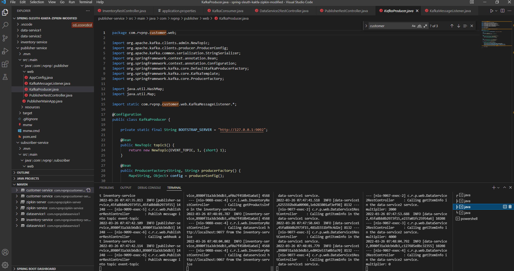This screenshot has height=271, width=514.
Task: Open the new terminal launch profile dropdown
Action: point(498,188)
